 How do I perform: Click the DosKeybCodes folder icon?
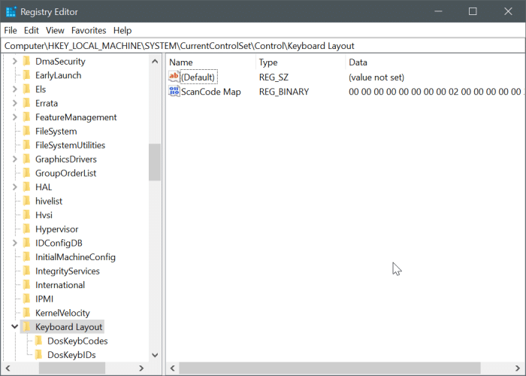pyautogui.click(x=39, y=341)
